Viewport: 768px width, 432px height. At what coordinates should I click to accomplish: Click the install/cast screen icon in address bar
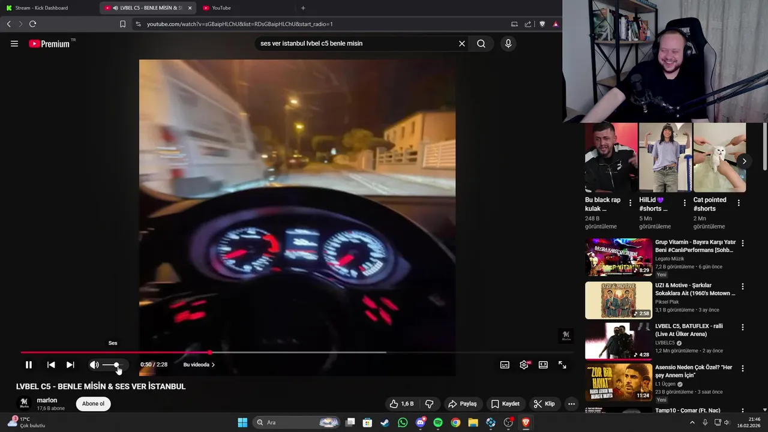click(514, 24)
